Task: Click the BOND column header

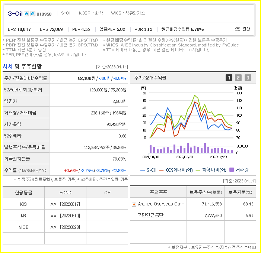Action: tap(66, 193)
